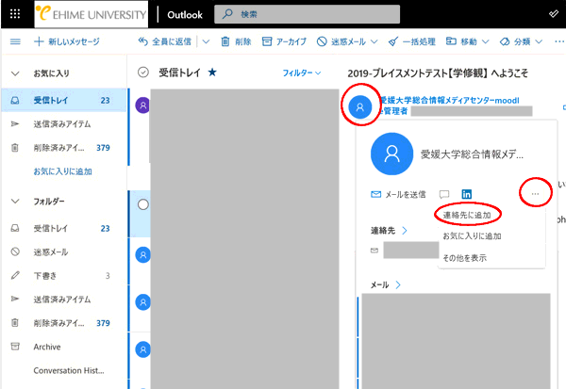Open the three-dot more options in contact card
The width and height of the screenshot is (566, 389).
coord(535,194)
